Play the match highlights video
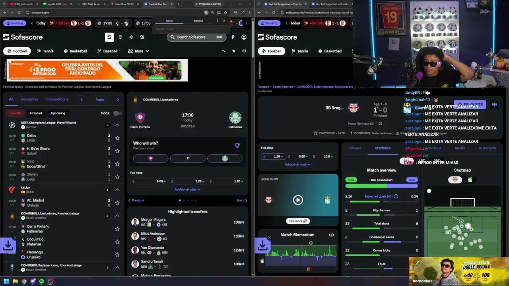Screen dimensions: 509x286 [x=298, y=200]
